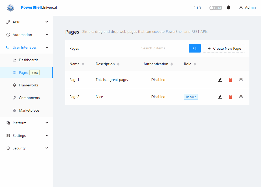The height and width of the screenshot is (187, 261).
Task: Click the User Interfaces monitor icon
Action: click(8, 47)
